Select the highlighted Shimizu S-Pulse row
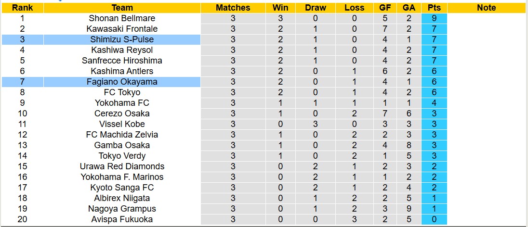The image size is (528, 227). point(122,39)
